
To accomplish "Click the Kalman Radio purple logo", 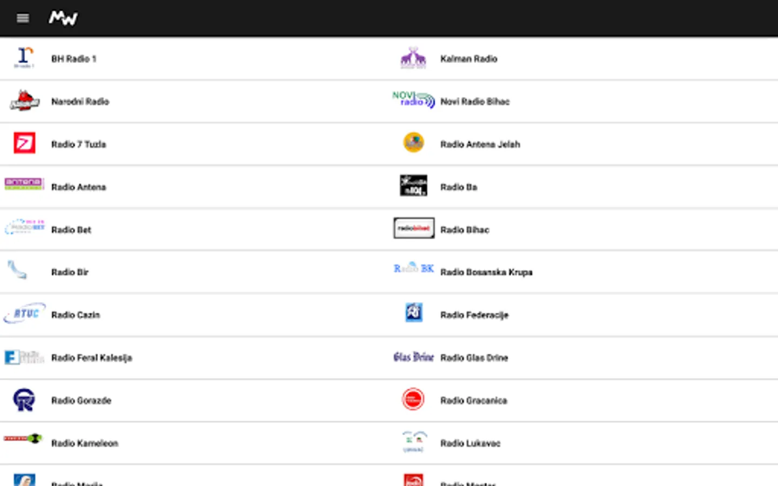I will click(413, 58).
